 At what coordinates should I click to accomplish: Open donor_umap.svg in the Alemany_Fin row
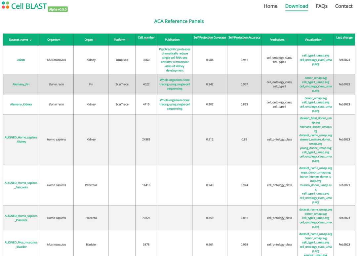(x=316, y=78)
